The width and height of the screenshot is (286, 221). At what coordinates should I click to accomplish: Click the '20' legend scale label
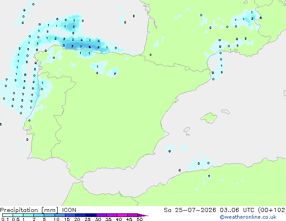point(77,219)
